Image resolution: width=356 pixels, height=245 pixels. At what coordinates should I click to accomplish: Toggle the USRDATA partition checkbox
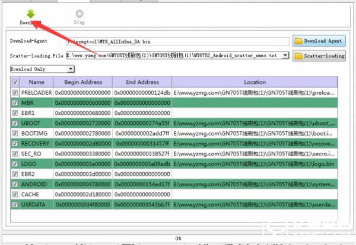click(15, 204)
